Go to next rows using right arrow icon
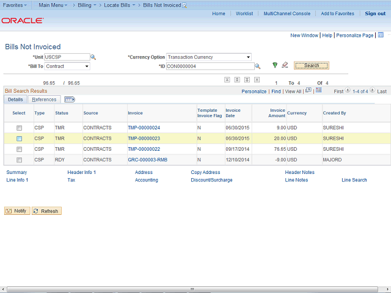 pyautogui.click(x=372, y=91)
